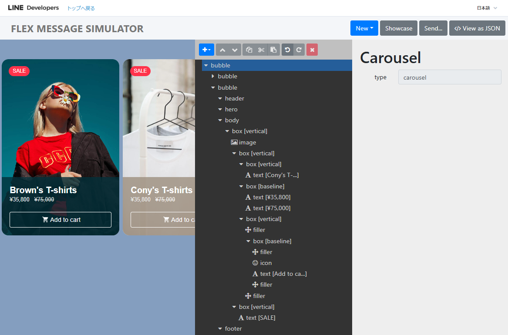Click the copy icon in toolbar
The width and height of the screenshot is (508, 335).
click(249, 50)
